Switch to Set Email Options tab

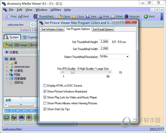tap(103, 29)
